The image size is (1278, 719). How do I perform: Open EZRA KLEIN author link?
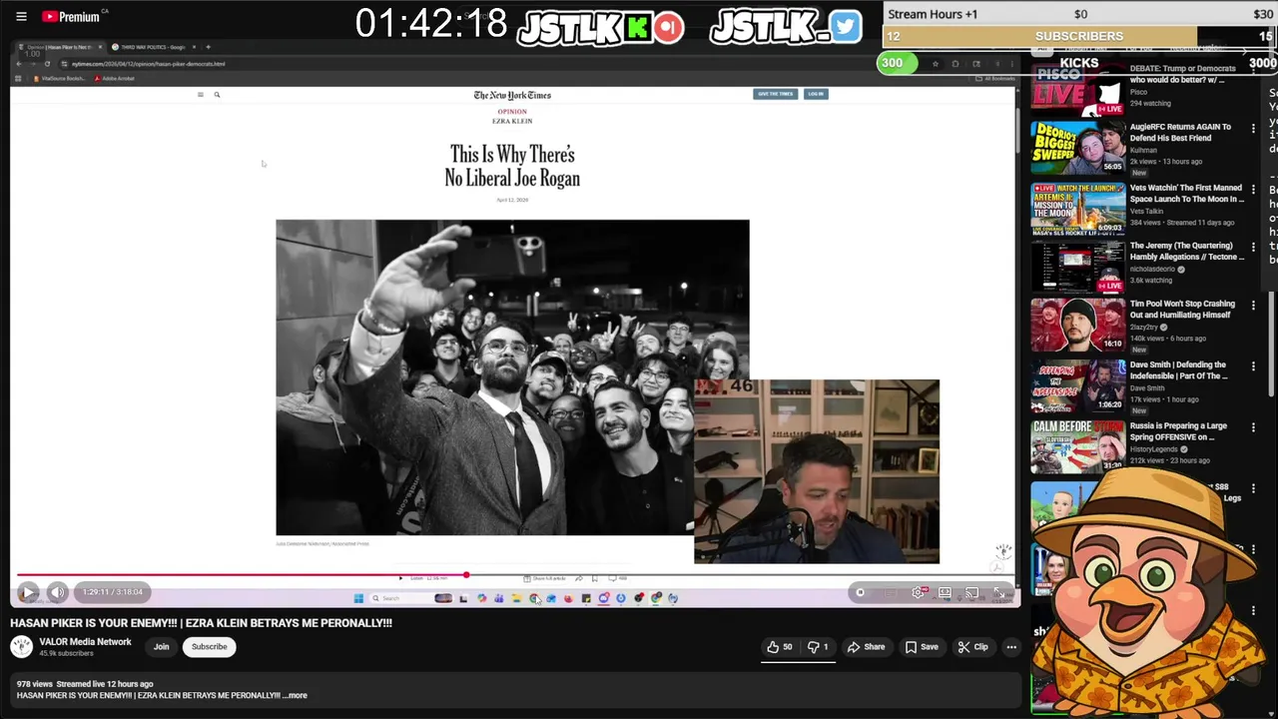coord(512,121)
